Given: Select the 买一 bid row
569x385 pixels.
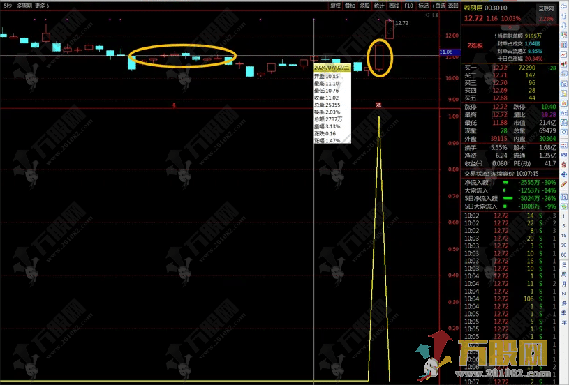Looking at the screenshot, I should click(510, 68).
